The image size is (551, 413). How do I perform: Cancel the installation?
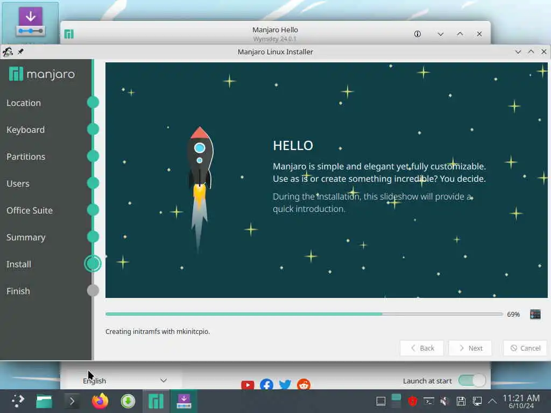tap(525, 348)
